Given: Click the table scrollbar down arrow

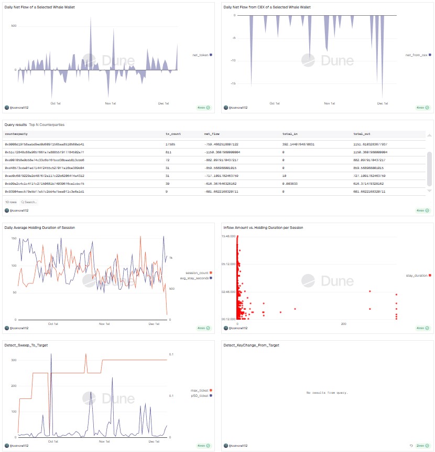Looking at the screenshot, I should pyautogui.click(x=429, y=191).
